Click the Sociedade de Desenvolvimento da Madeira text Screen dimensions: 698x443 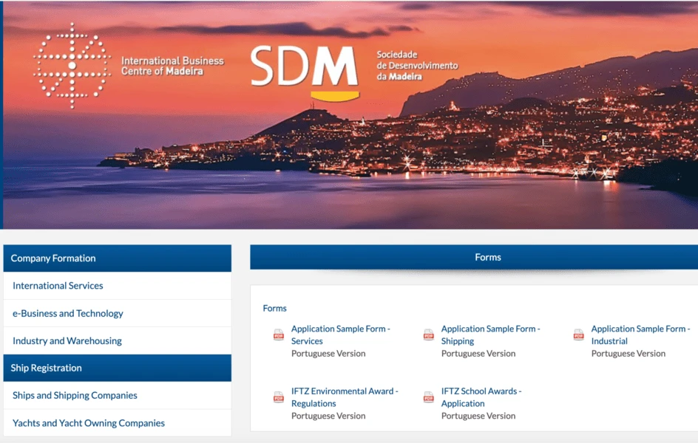(417, 65)
